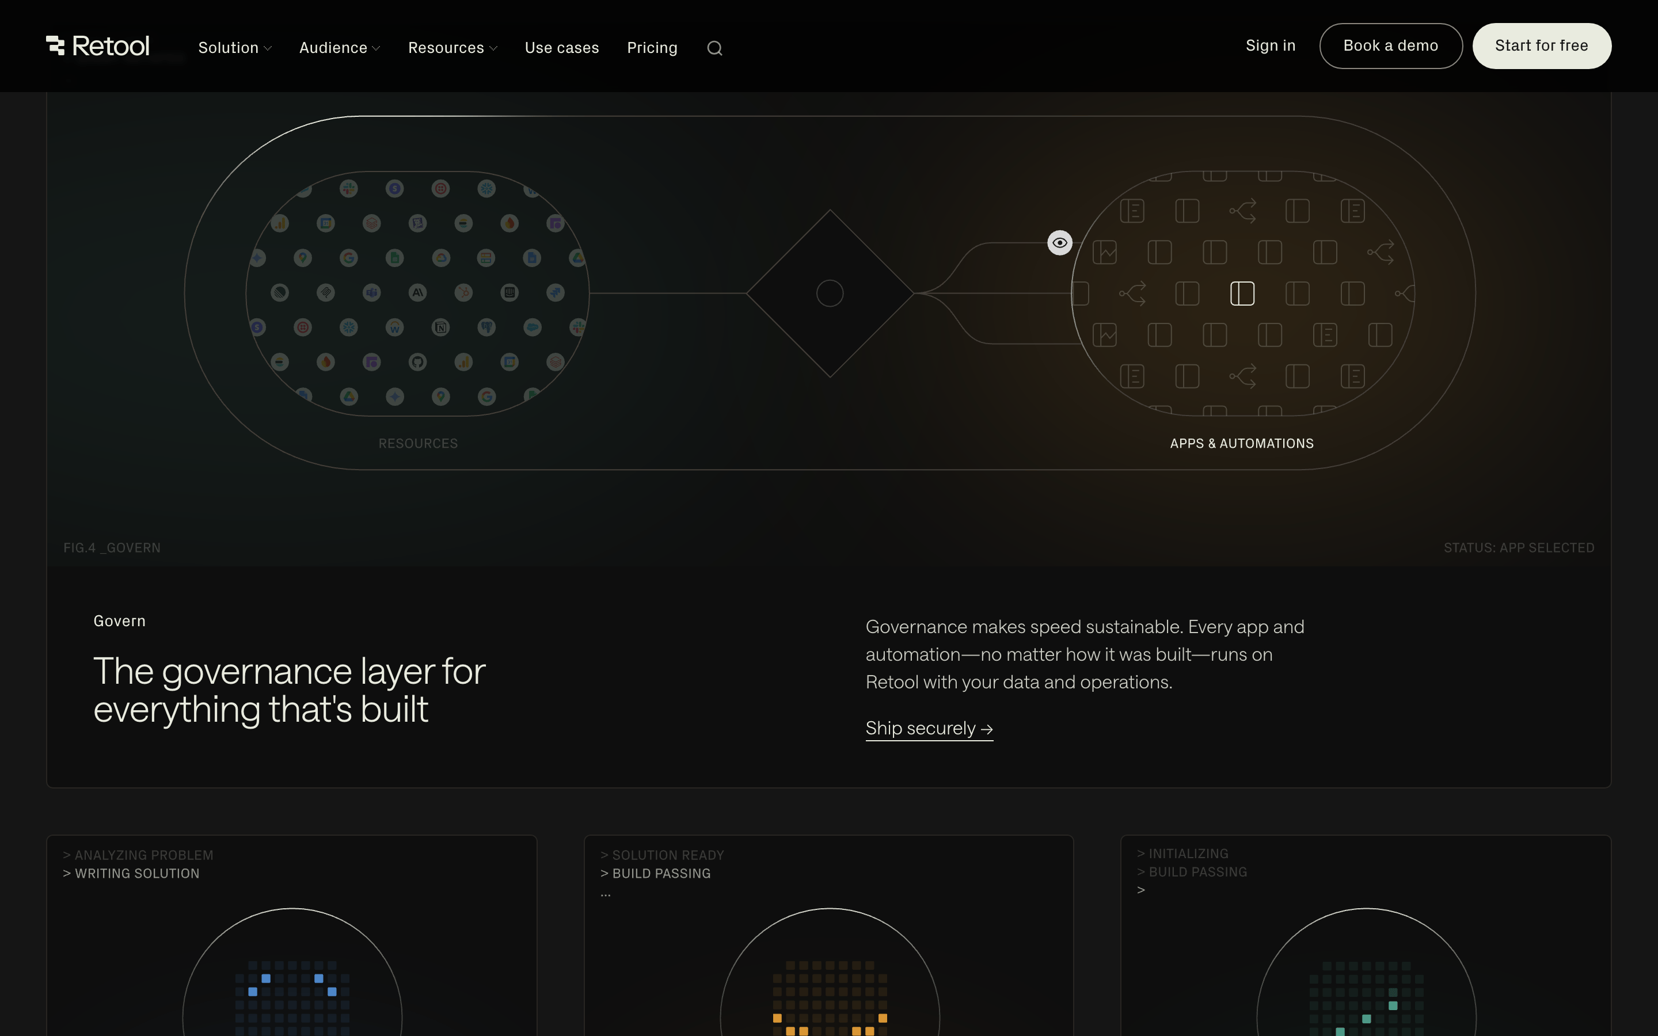Open the SOLUTION READY card
Image resolution: width=1658 pixels, height=1036 pixels.
(828, 935)
